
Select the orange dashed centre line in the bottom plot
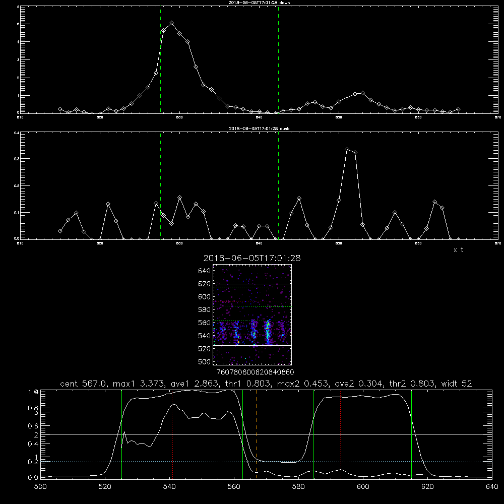pyautogui.click(x=257, y=434)
